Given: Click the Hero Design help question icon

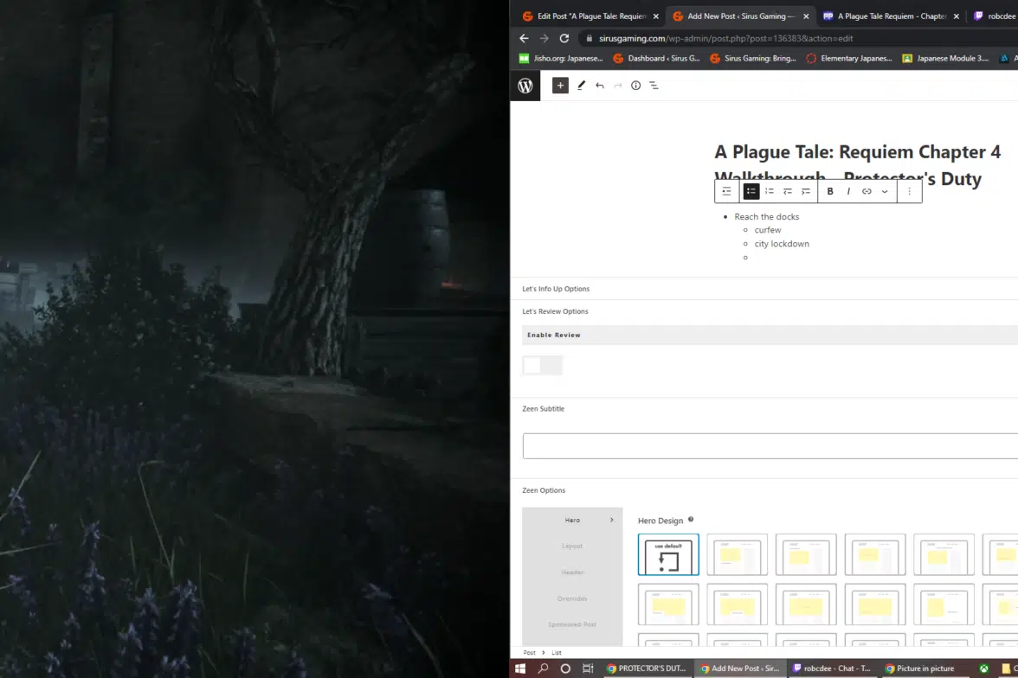Looking at the screenshot, I should pyautogui.click(x=691, y=519).
